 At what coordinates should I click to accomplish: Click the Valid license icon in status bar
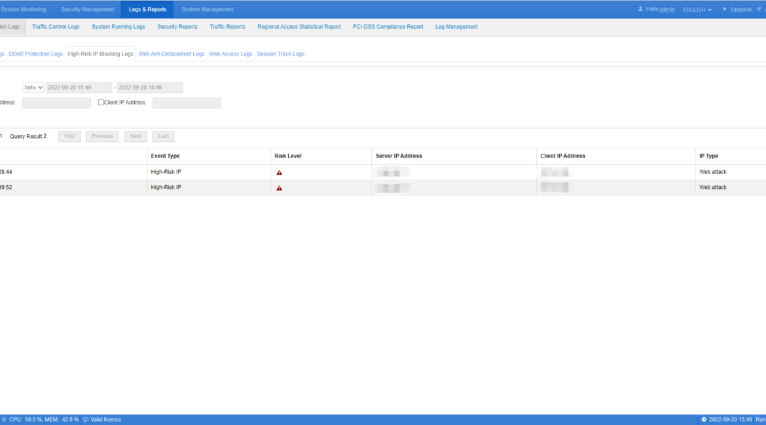tap(85, 419)
